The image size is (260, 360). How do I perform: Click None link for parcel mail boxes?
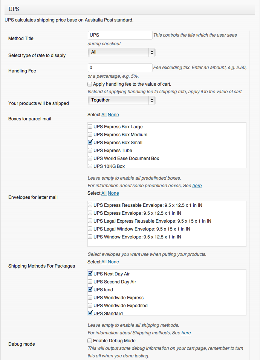point(113,115)
